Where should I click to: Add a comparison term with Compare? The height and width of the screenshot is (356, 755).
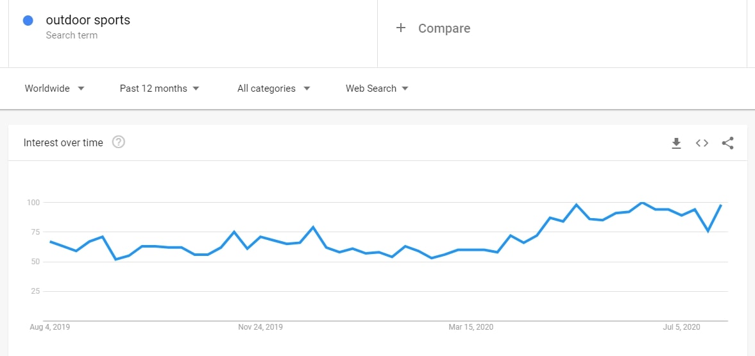coord(444,28)
